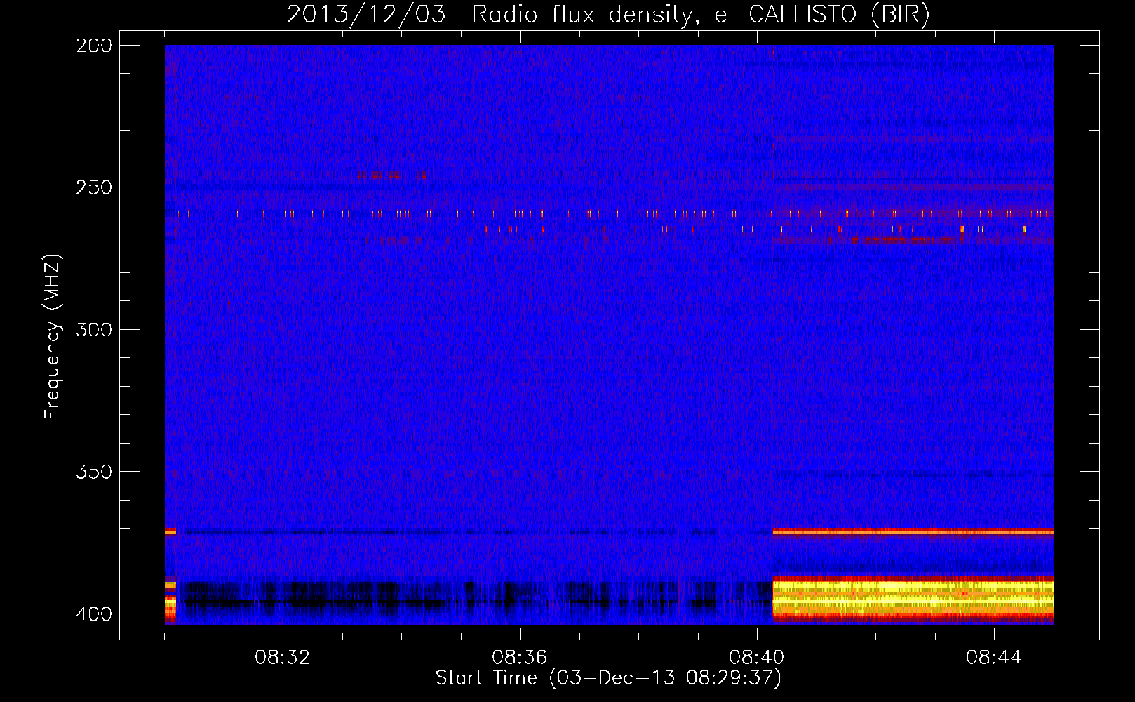
Task: Click the plot title "2013/12/03 Radio flux density, e-CALLISTO (BIR)"
Action: click(x=608, y=14)
